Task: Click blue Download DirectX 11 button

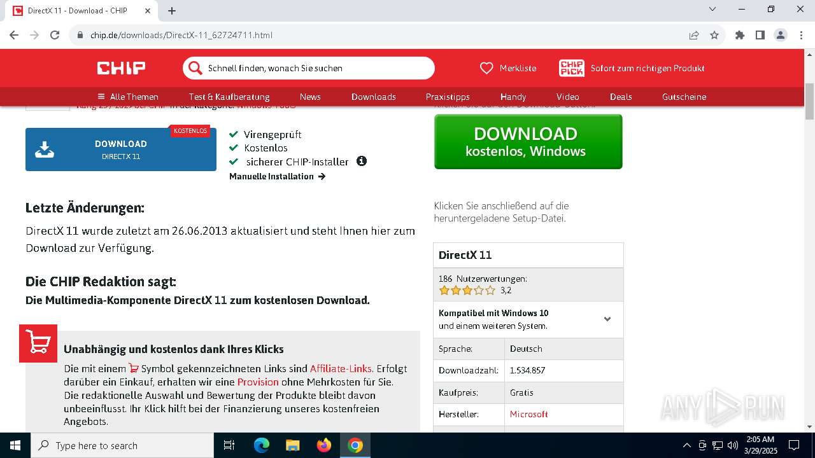Action: point(121,149)
